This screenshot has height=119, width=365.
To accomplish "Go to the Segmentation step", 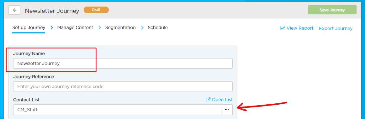I will [120, 27].
